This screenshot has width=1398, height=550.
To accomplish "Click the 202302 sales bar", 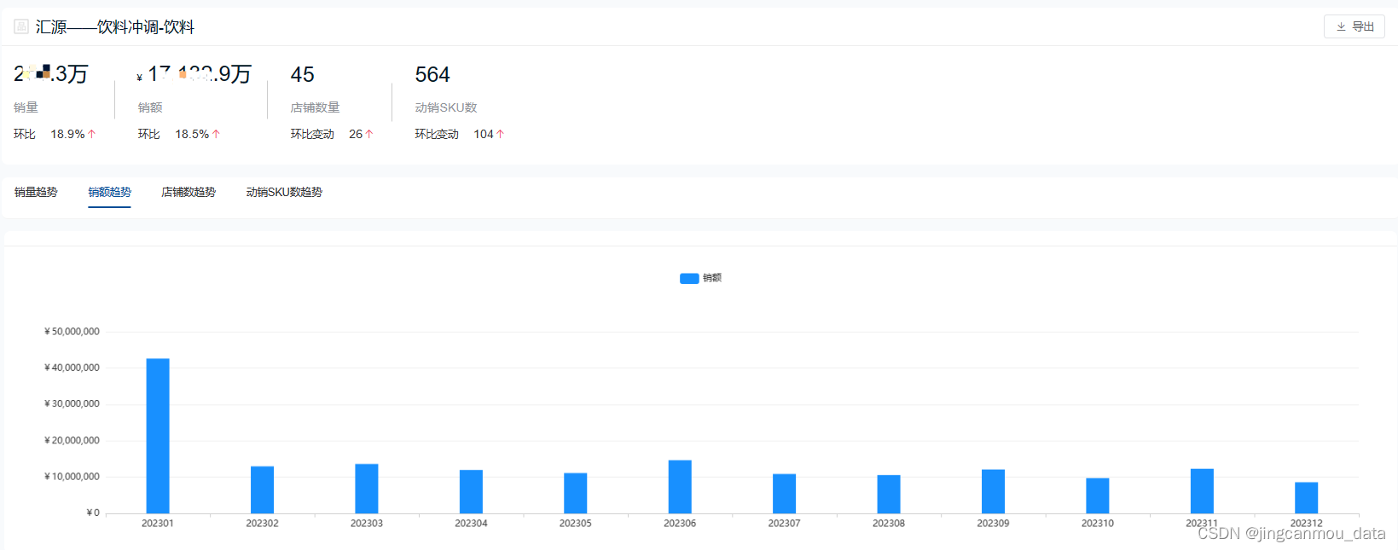I will tap(262, 489).
